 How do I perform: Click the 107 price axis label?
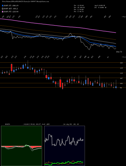(x=121, y=78)
